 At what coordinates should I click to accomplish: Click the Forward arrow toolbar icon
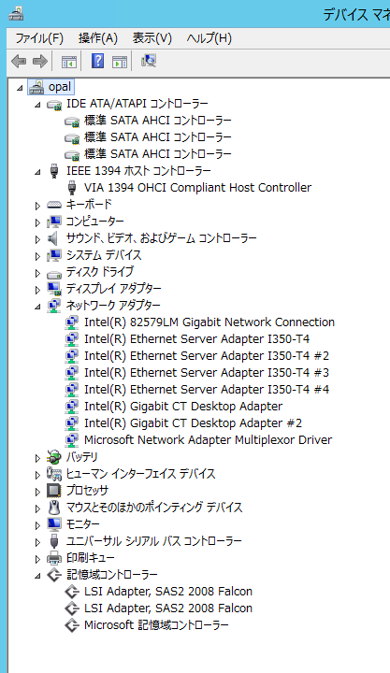pos(40,62)
